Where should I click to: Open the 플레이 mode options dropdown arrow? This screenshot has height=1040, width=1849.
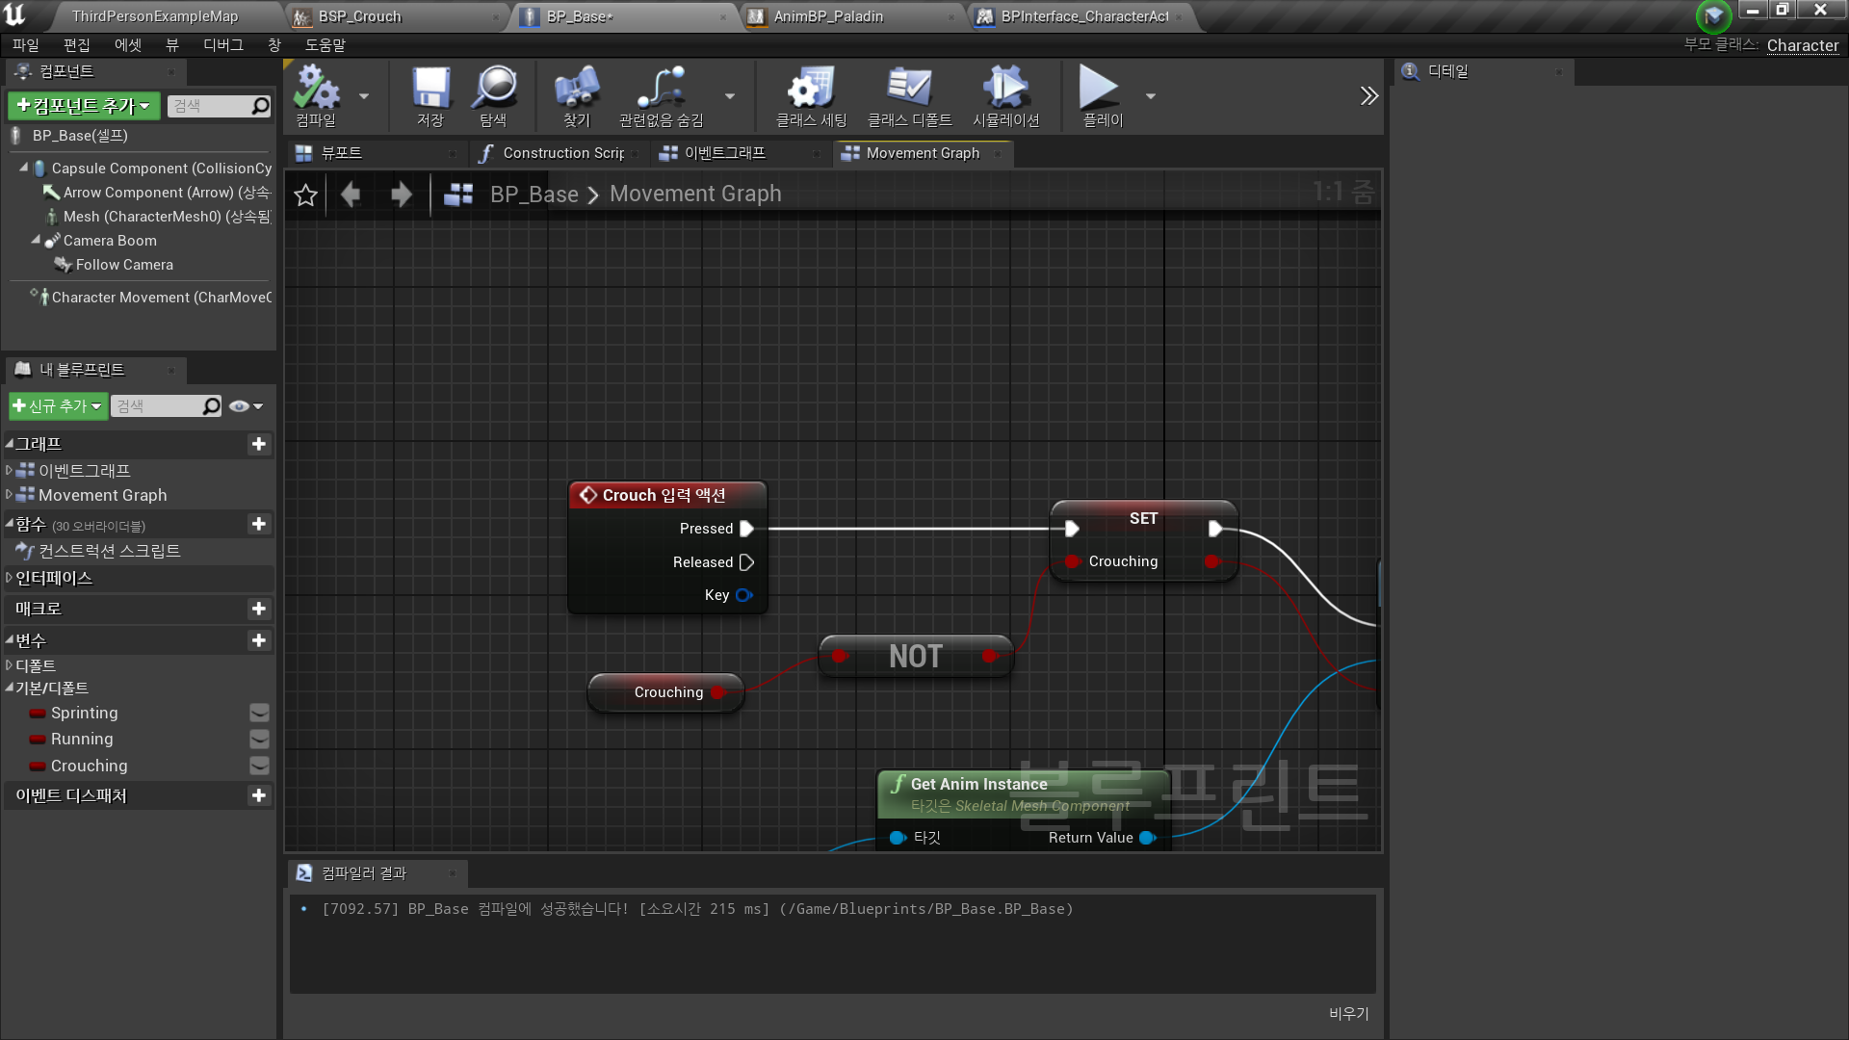pos(1150,95)
